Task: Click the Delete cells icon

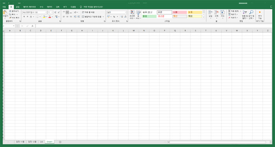Action: 216,13
